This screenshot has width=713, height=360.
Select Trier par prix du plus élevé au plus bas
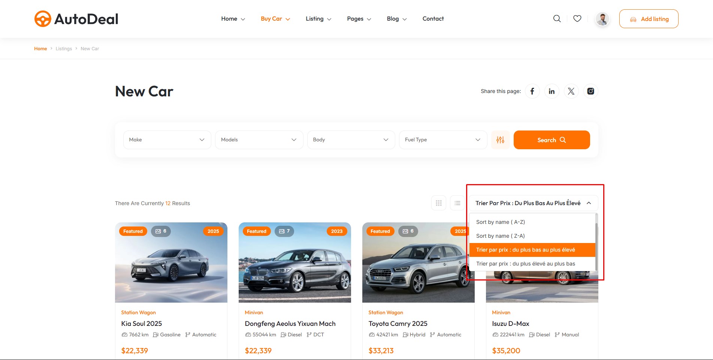click(532, 264)
